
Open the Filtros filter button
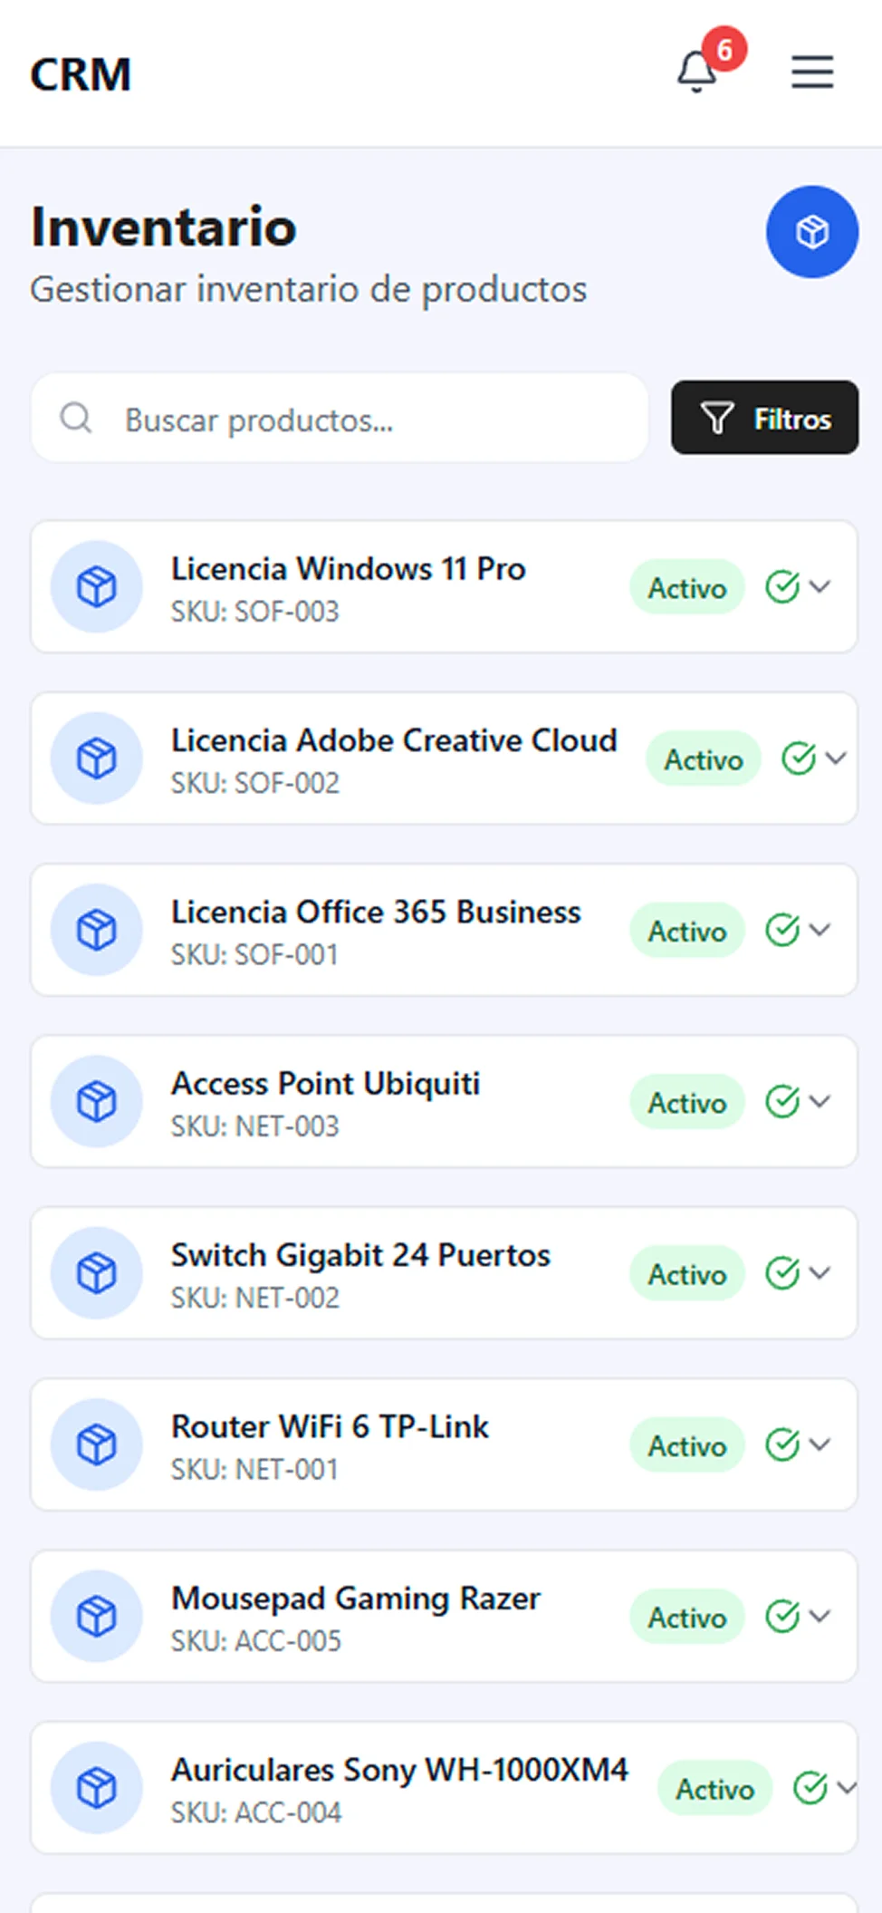coord(764,418)
